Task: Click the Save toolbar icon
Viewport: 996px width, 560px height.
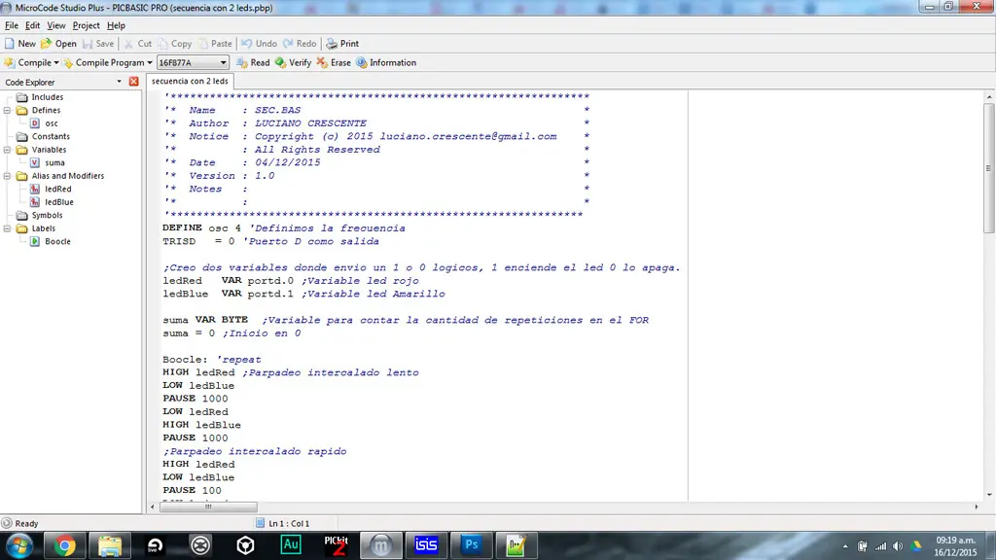Action: pos(88,44)
